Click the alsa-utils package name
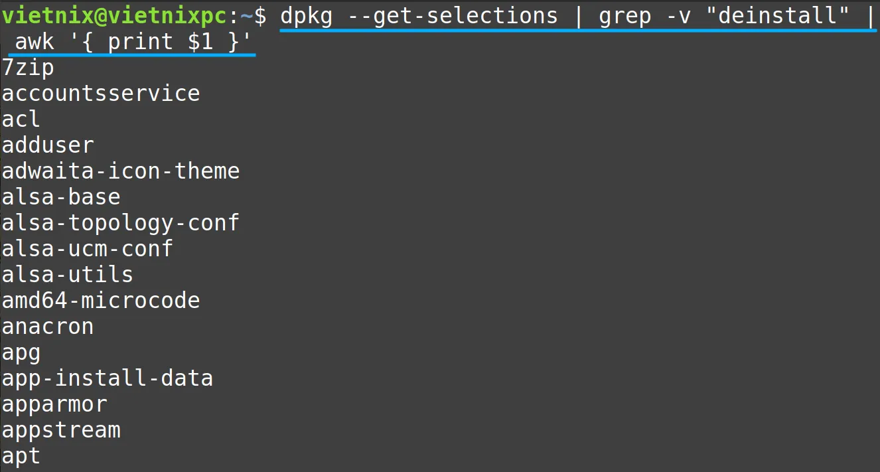 [x=68, y=275]
